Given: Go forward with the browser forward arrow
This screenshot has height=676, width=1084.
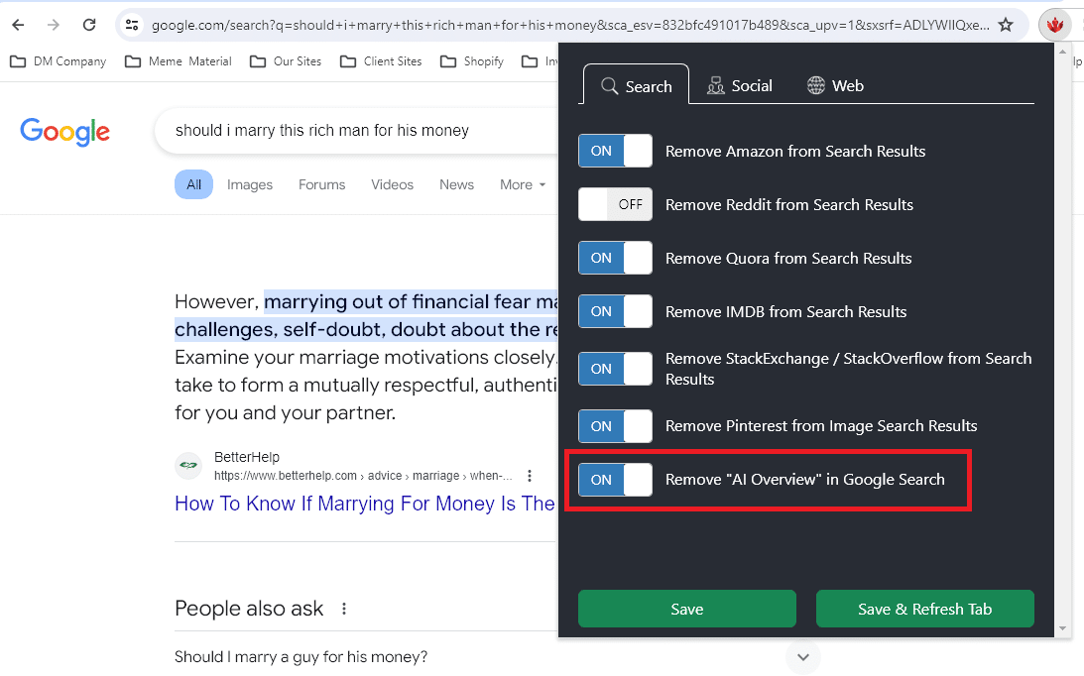Looking at the screenshot, I should coord(54,25).
